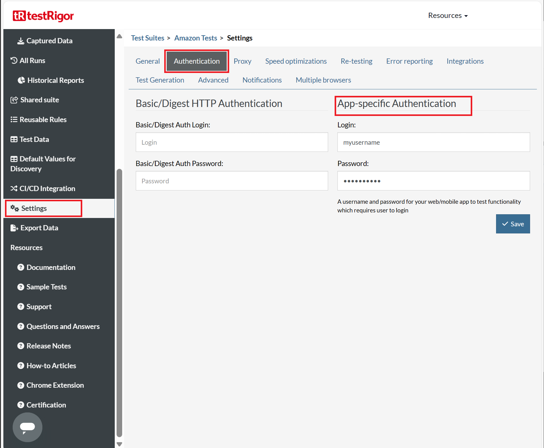
Task: Click the CI/CD Integration shuffle icon
Action: pos(14,188)
